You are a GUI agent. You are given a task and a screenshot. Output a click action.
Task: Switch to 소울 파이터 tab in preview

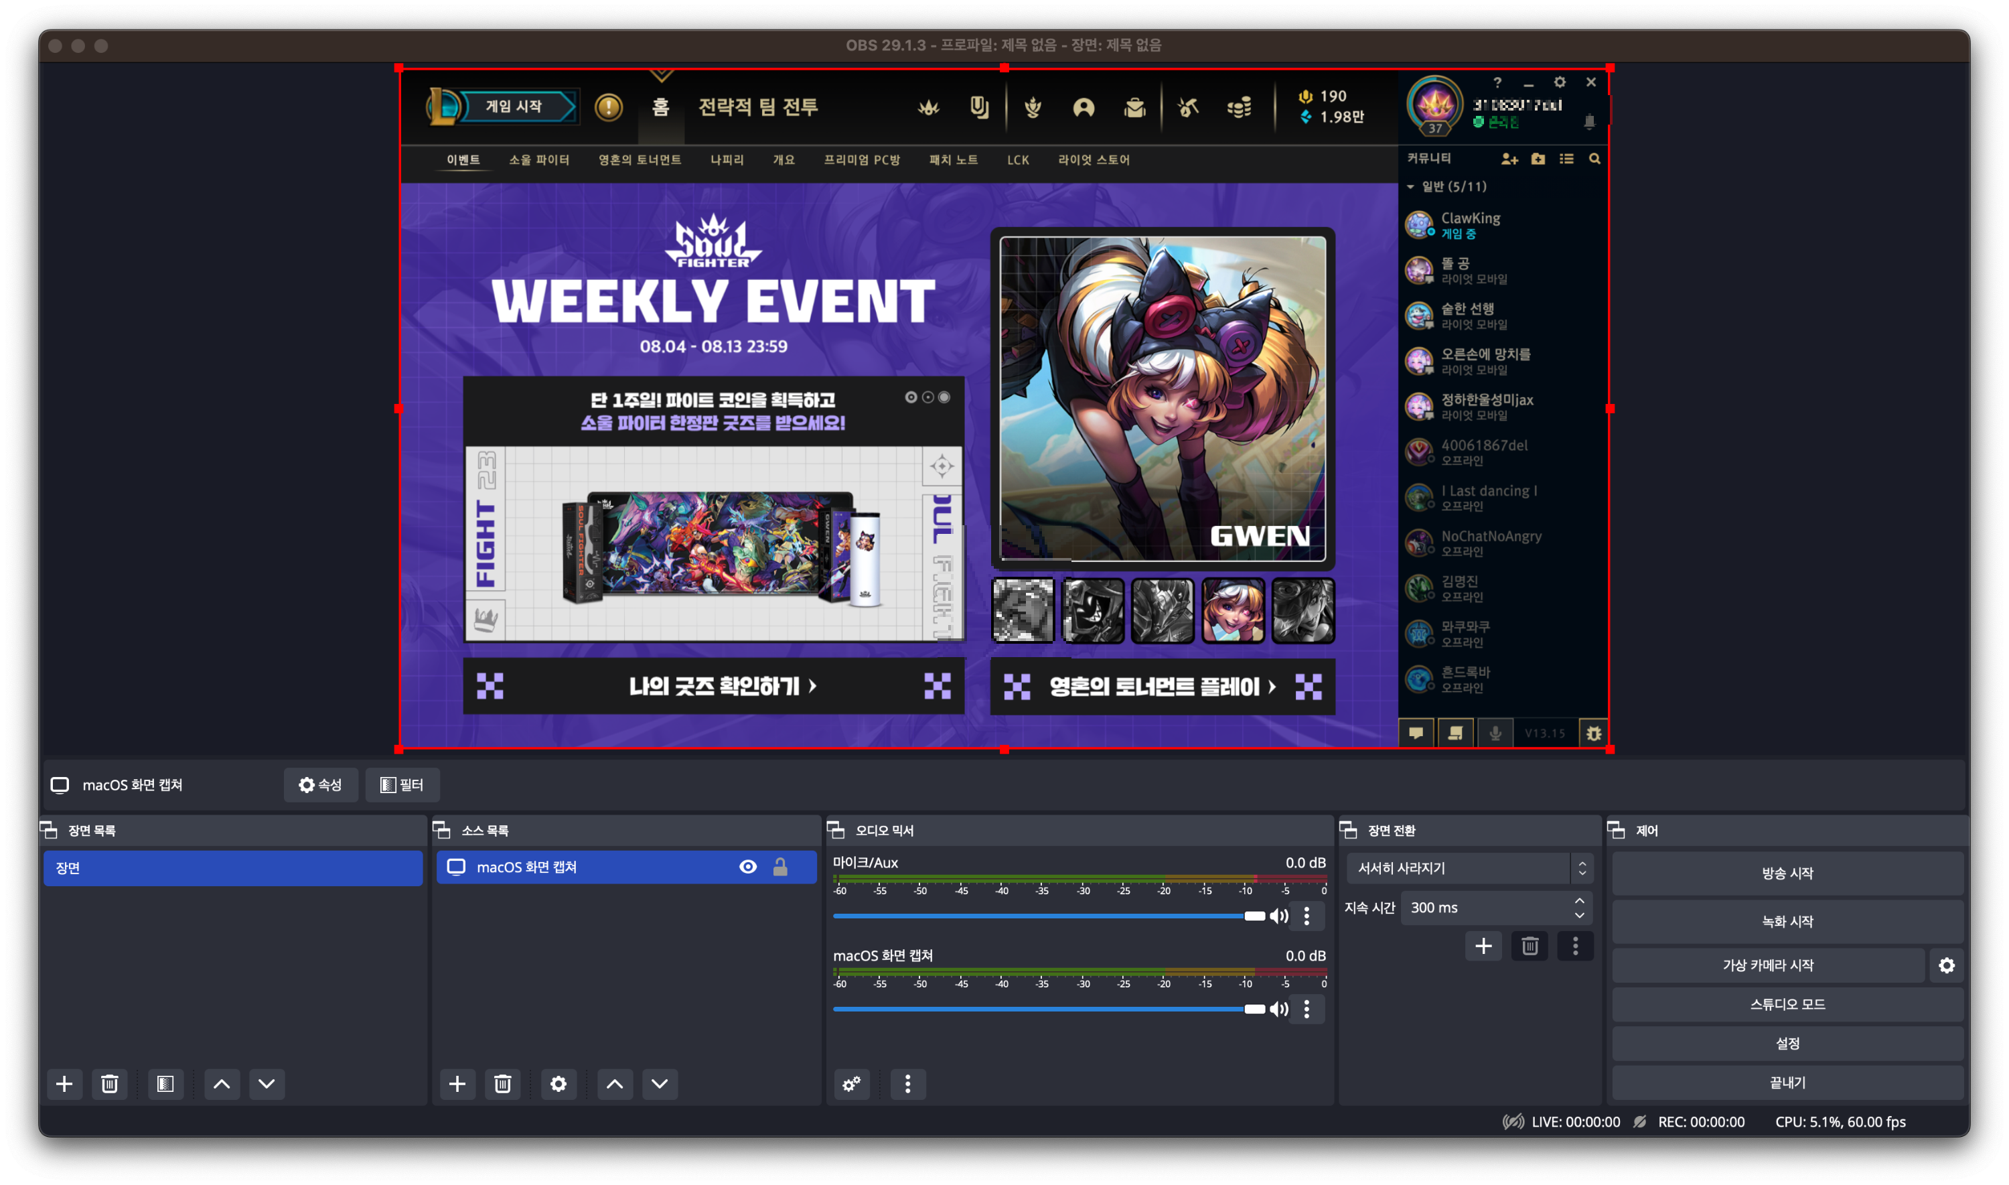[x=539, y=159]
